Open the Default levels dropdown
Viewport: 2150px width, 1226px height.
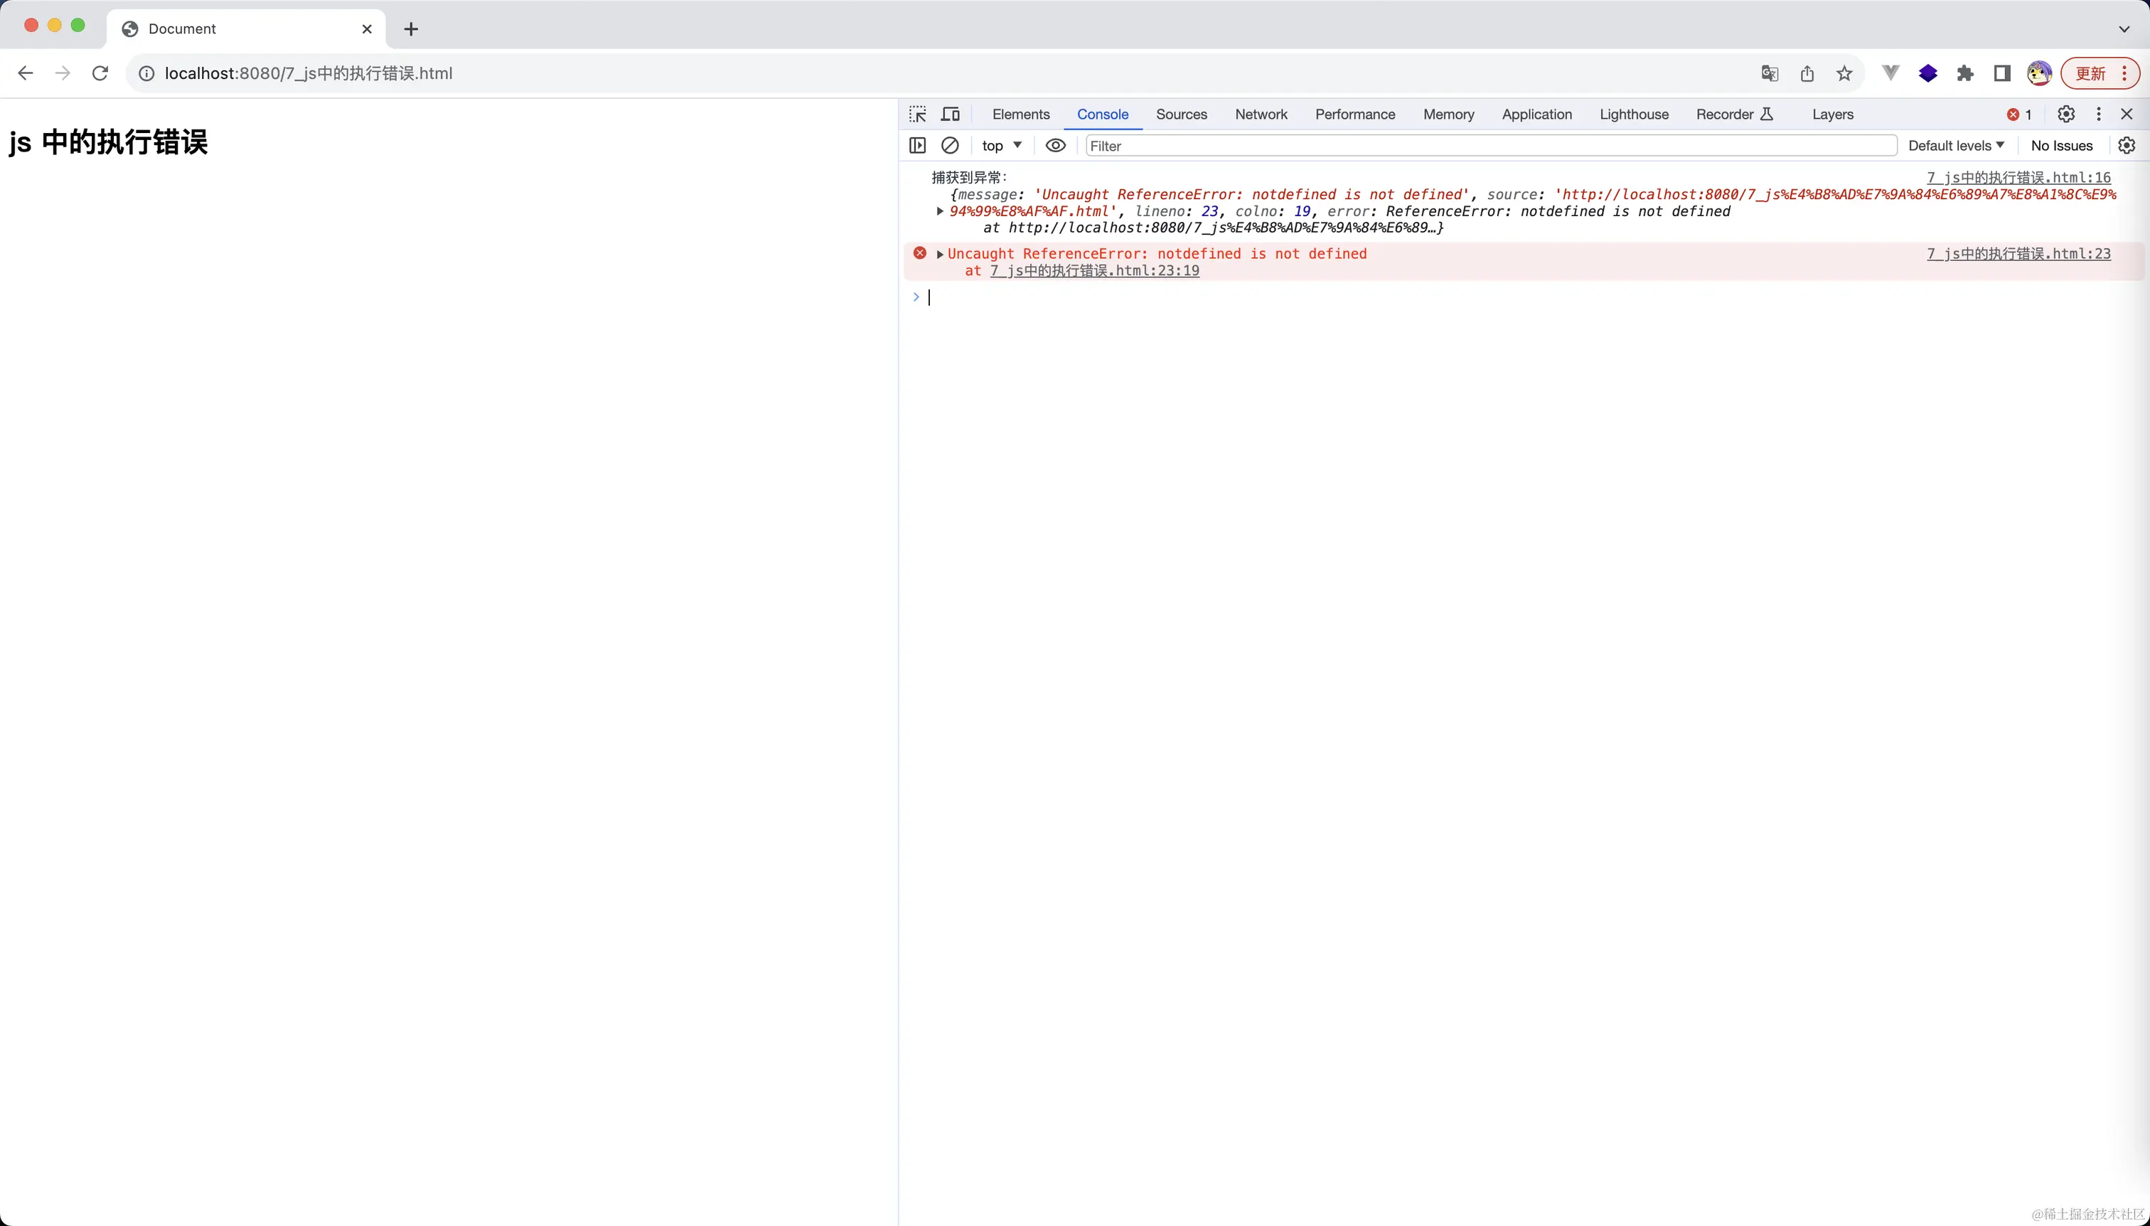pyautogui.click(x=1954, y=145)
